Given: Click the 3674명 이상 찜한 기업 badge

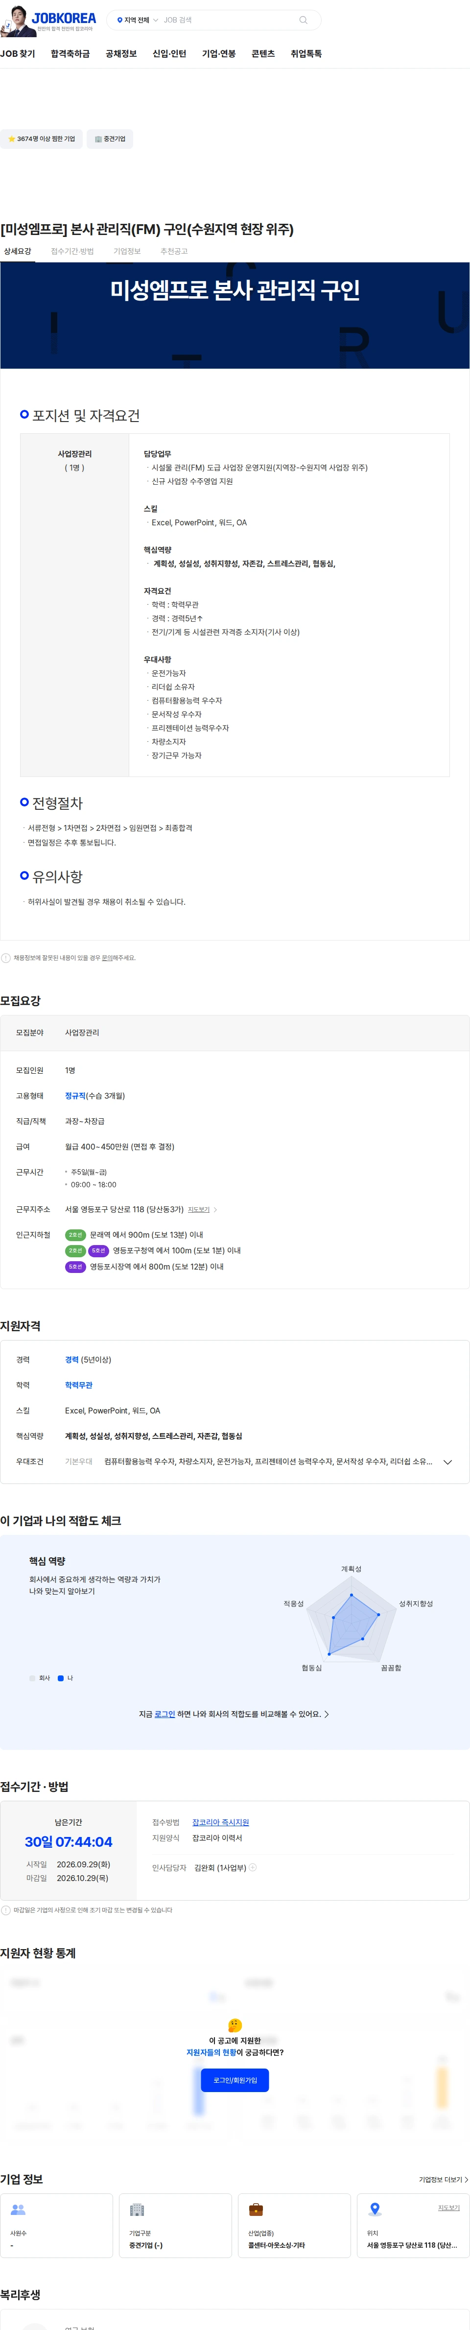Looking at the screenshot, I should click(42, 140).
